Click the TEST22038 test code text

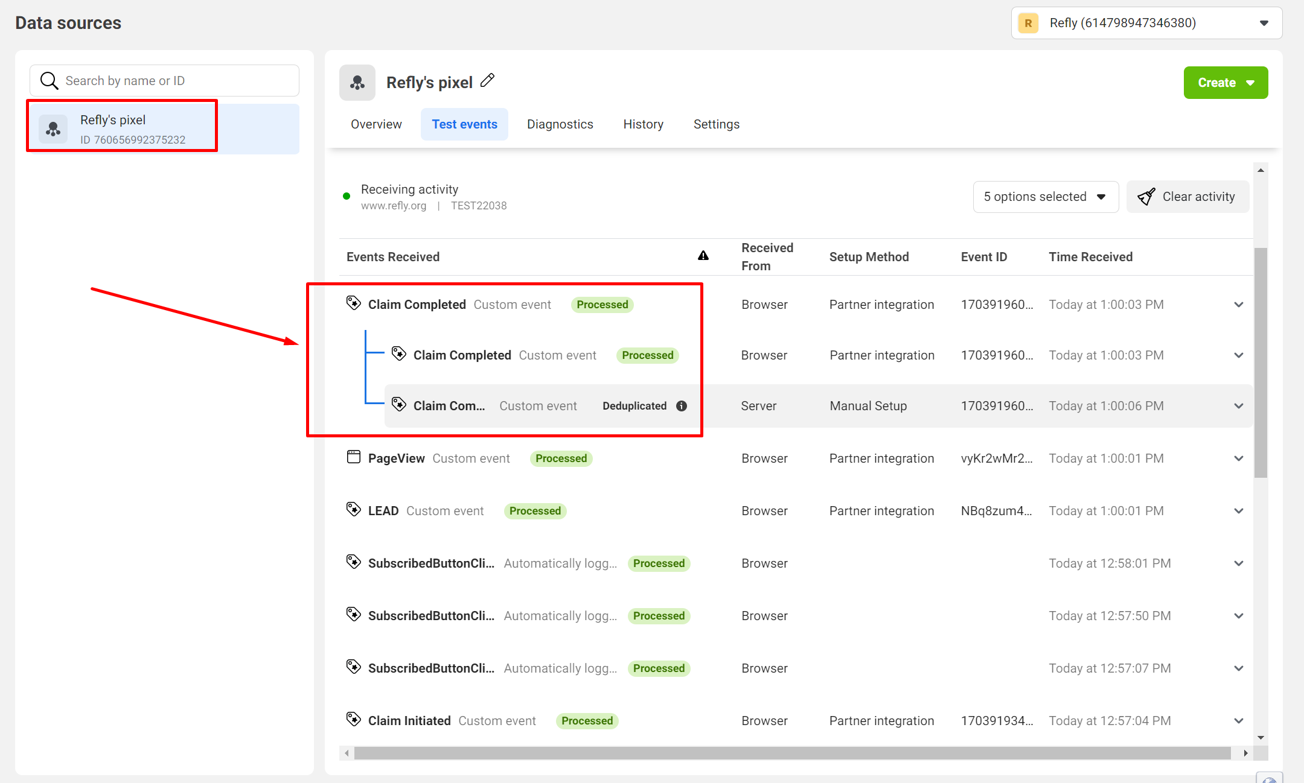click(479, 206)
